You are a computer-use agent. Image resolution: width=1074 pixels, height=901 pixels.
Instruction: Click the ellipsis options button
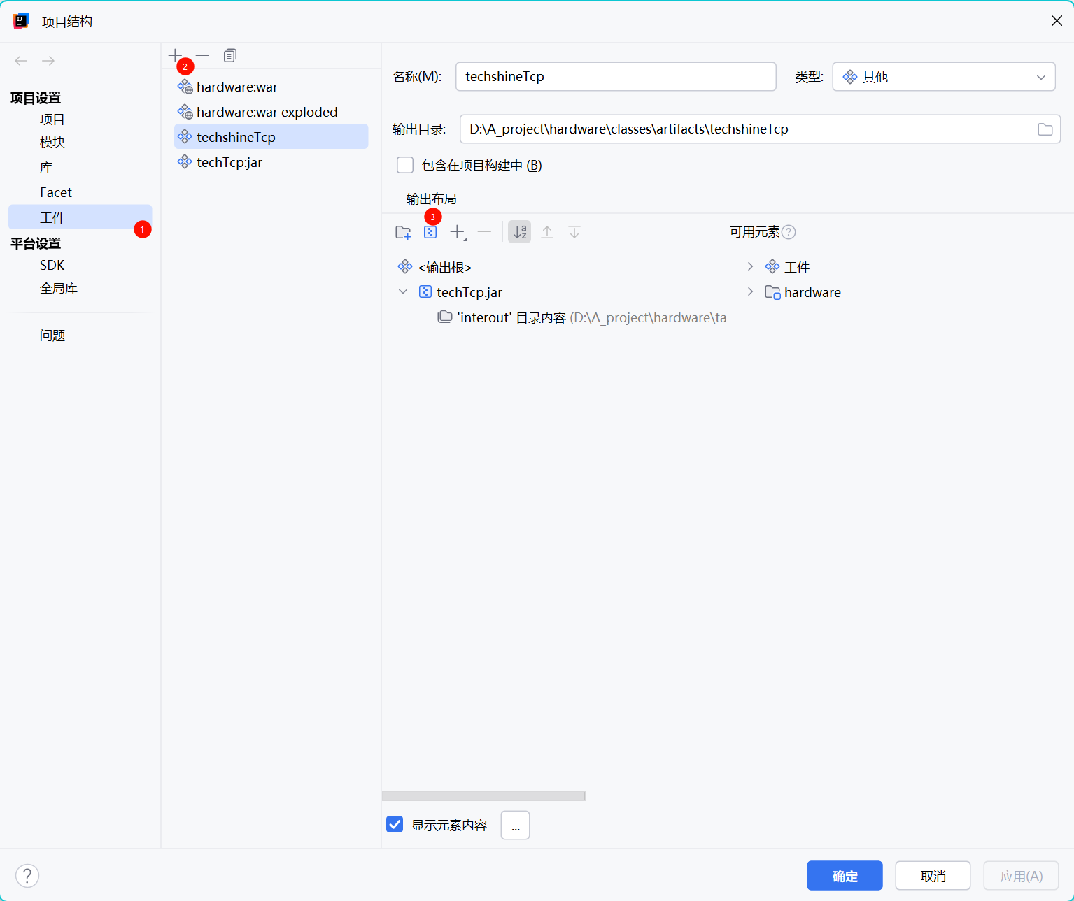516,826
